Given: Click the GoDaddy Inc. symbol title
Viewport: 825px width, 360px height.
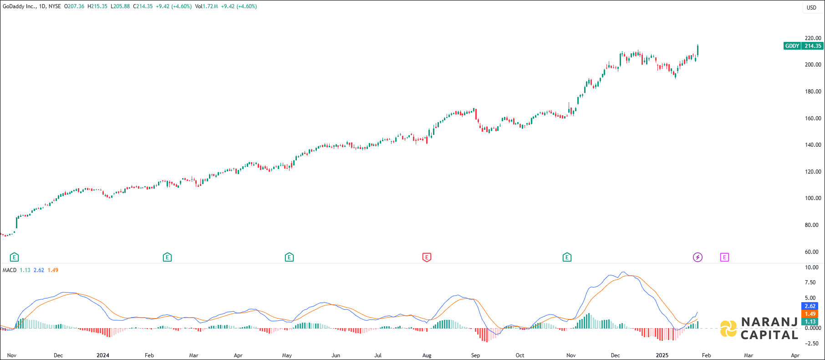Looking at the screenshot, I should coord(20,6).
